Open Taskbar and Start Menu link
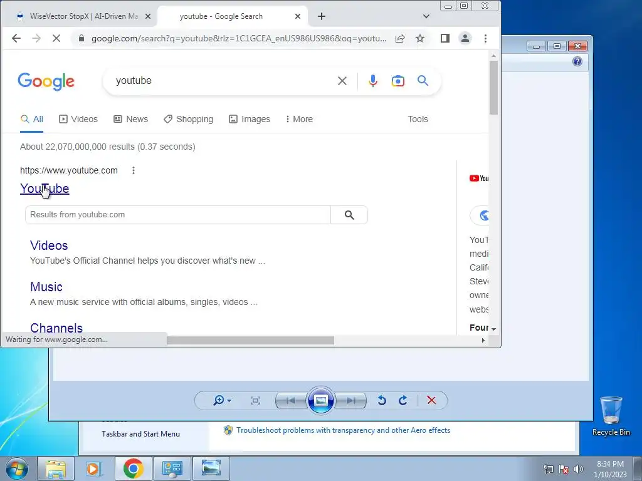The width and height of the screenshot is (642, 481). 140,434
